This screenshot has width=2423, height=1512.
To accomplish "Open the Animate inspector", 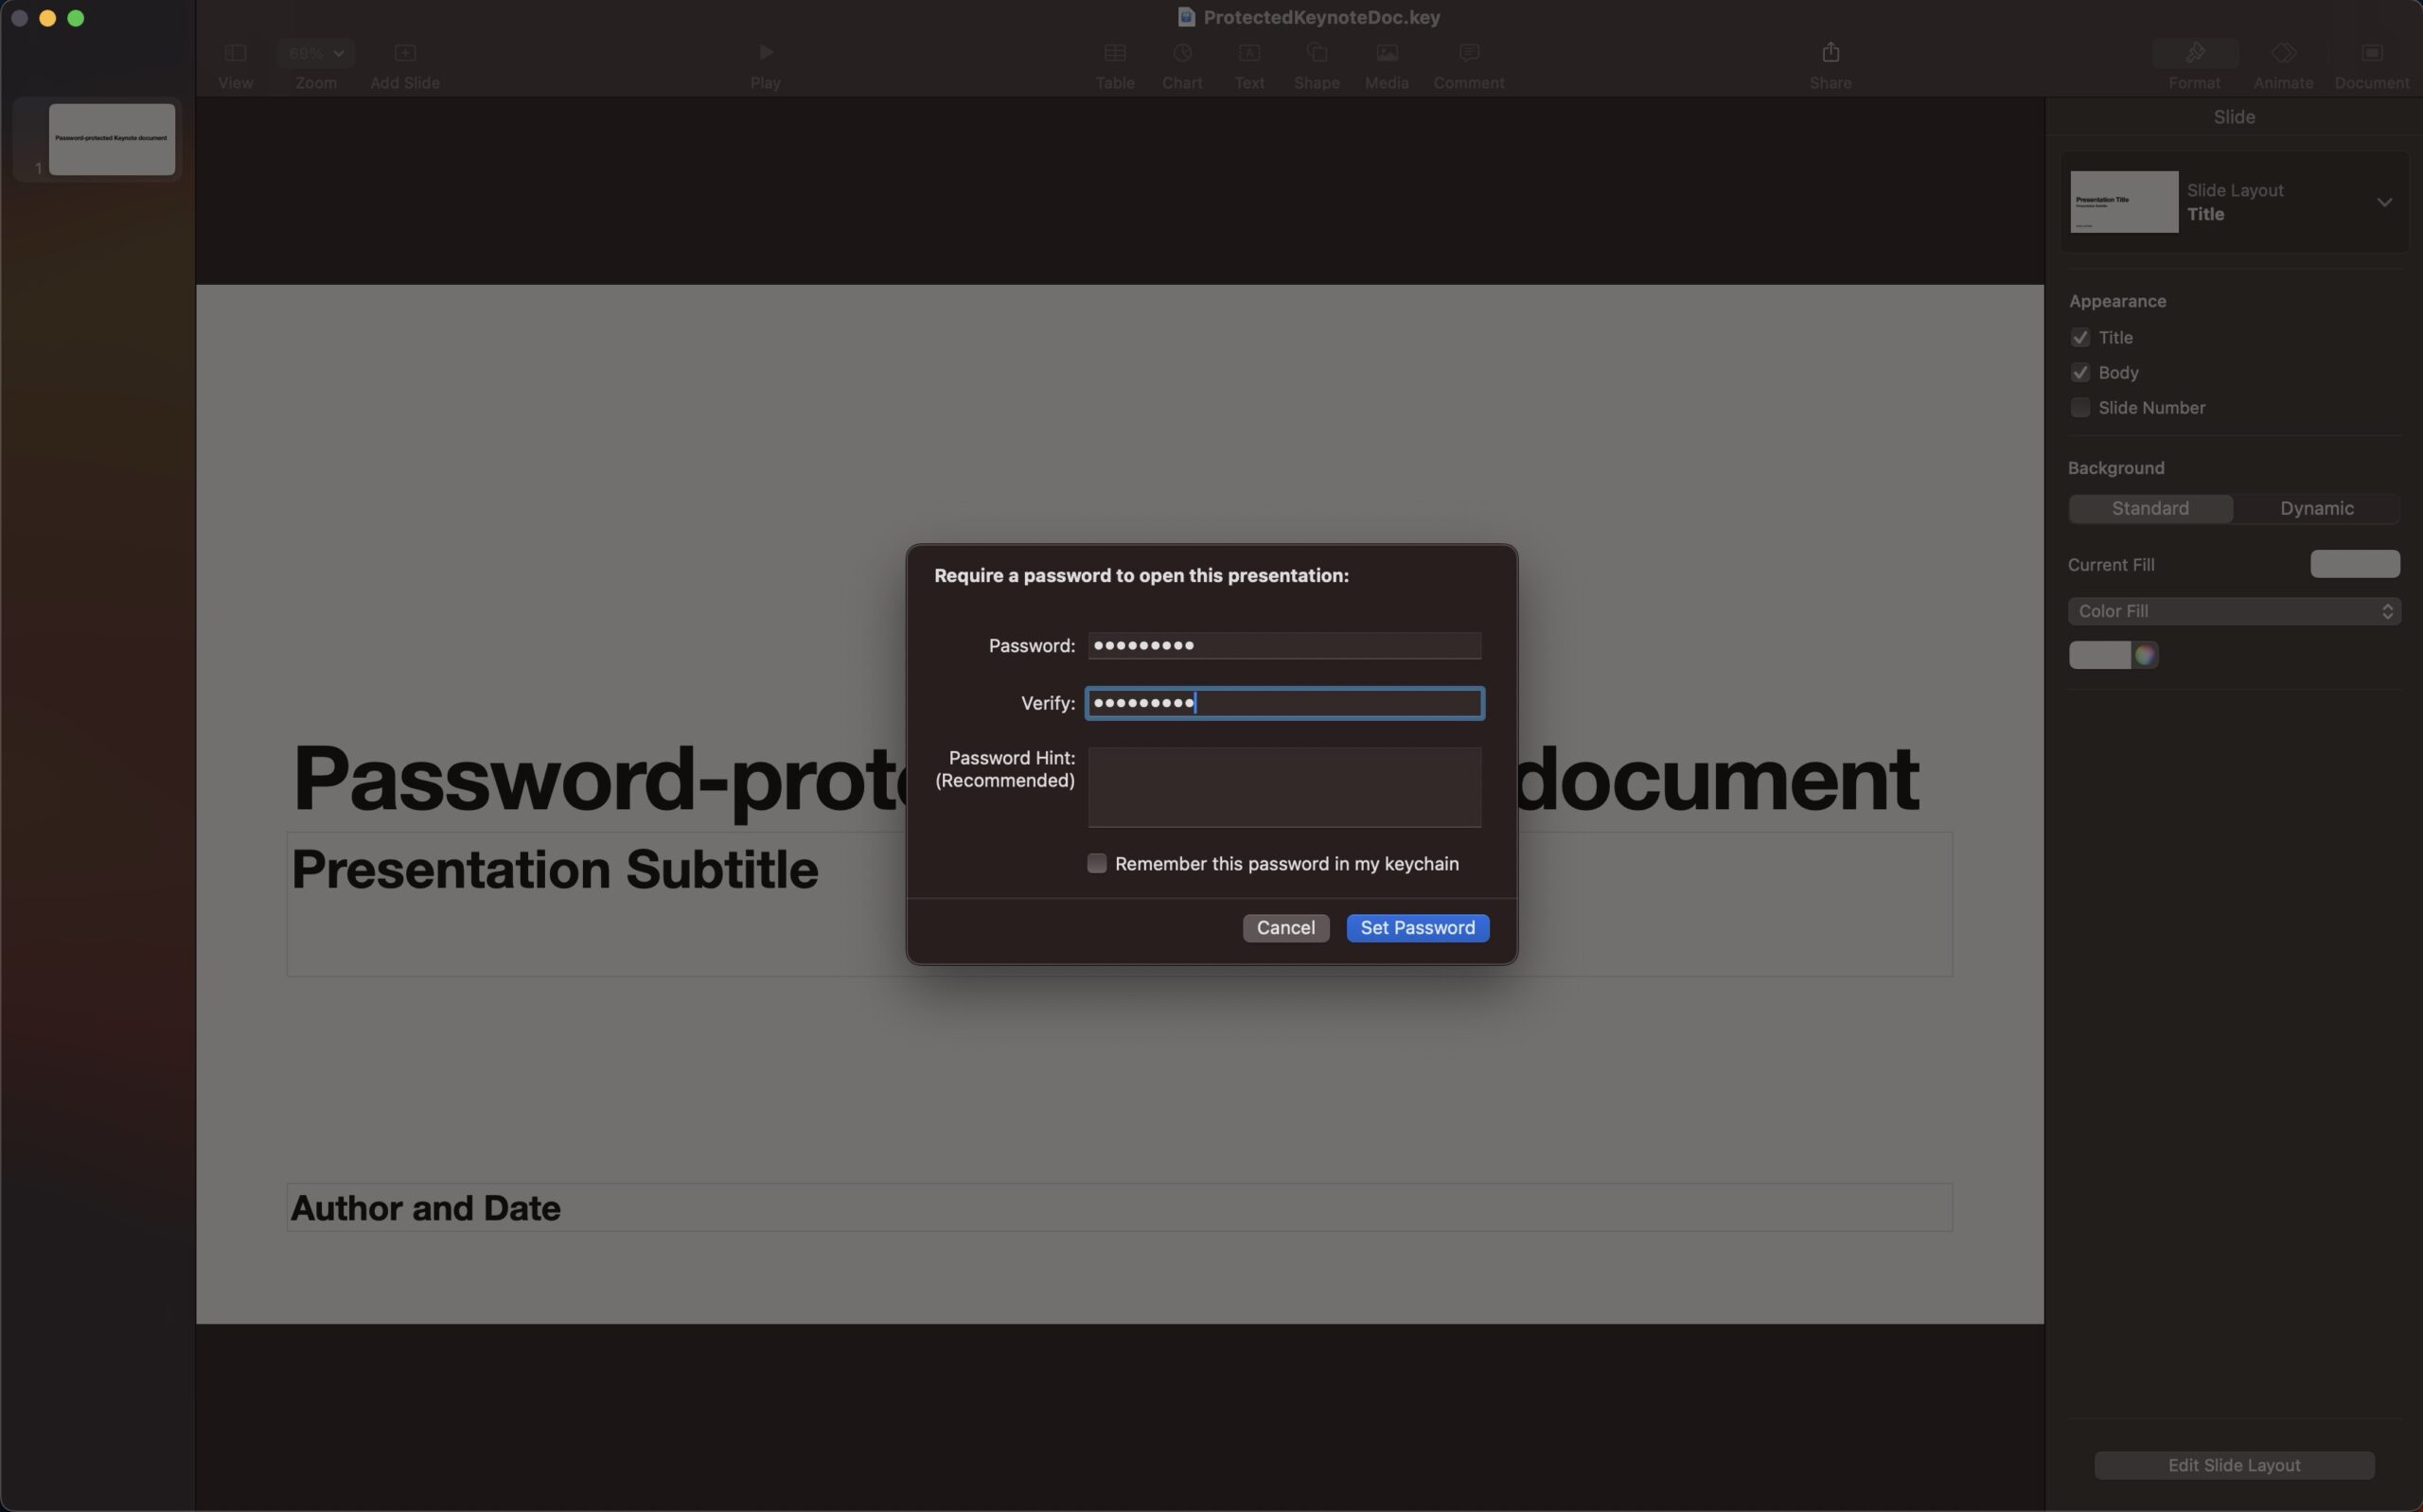I will tap(2283, 52).
